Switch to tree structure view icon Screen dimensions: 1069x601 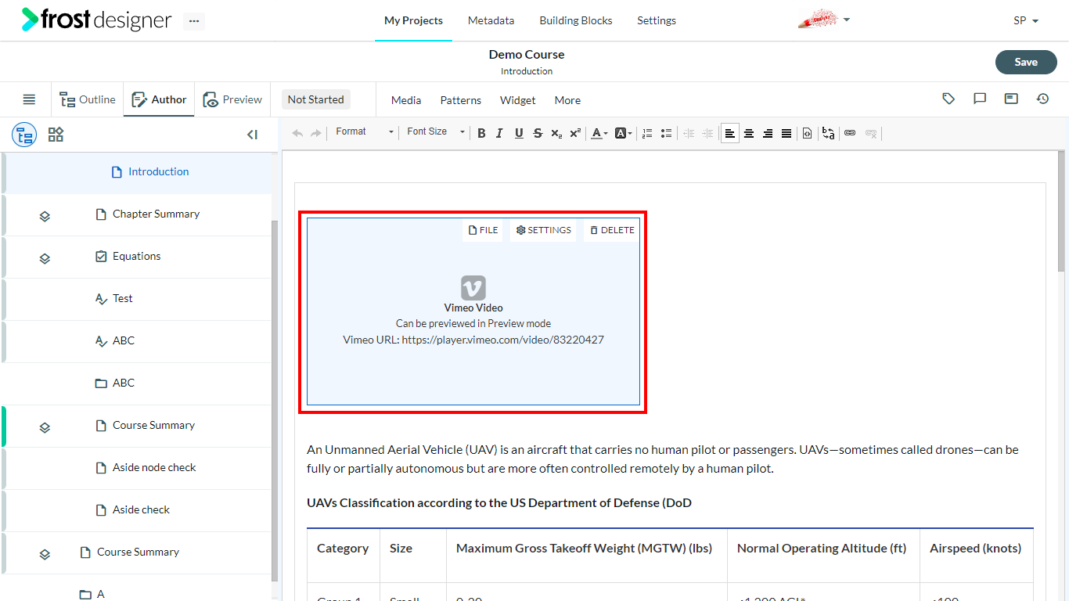pyautogui.click(x=24, y=135)
